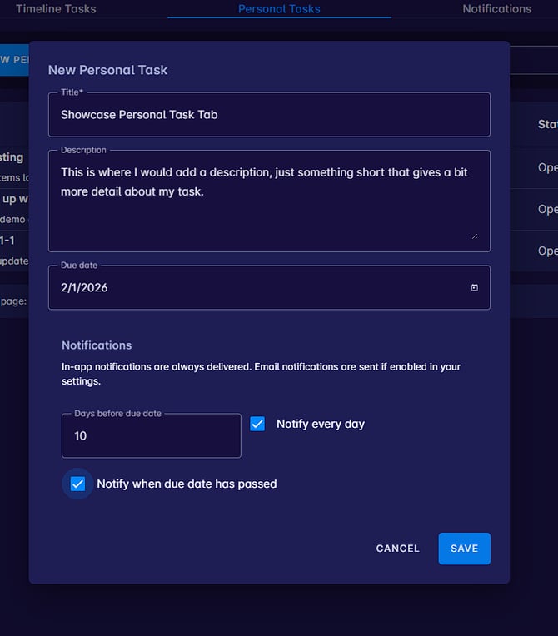Click the third row's Open status cell
This screenshot has width=558, height=636.
(547, 251)
